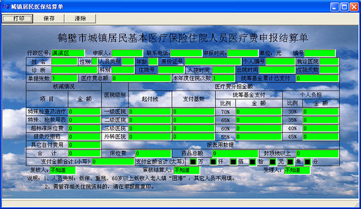Screen dimensions: 361x209
Task: Click the 目录外用药 amount field
Action: [85, 137]
